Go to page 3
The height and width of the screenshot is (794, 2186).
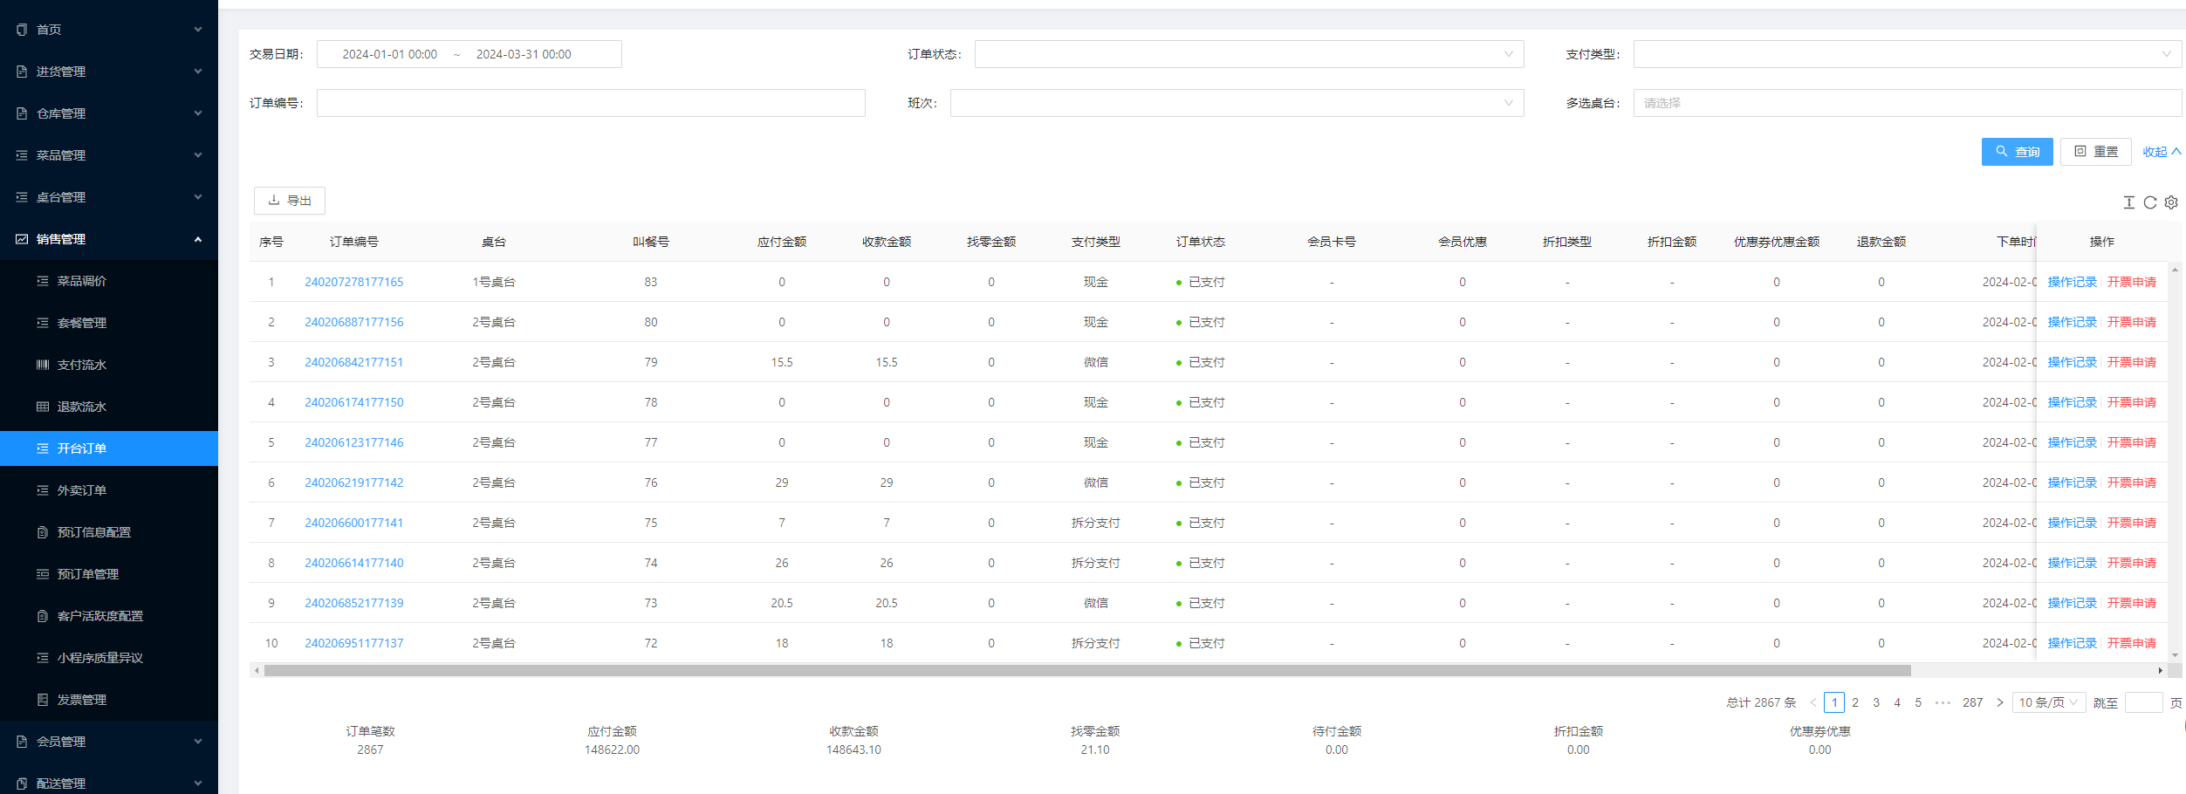pyautogui.click(x=1876, y=702)
